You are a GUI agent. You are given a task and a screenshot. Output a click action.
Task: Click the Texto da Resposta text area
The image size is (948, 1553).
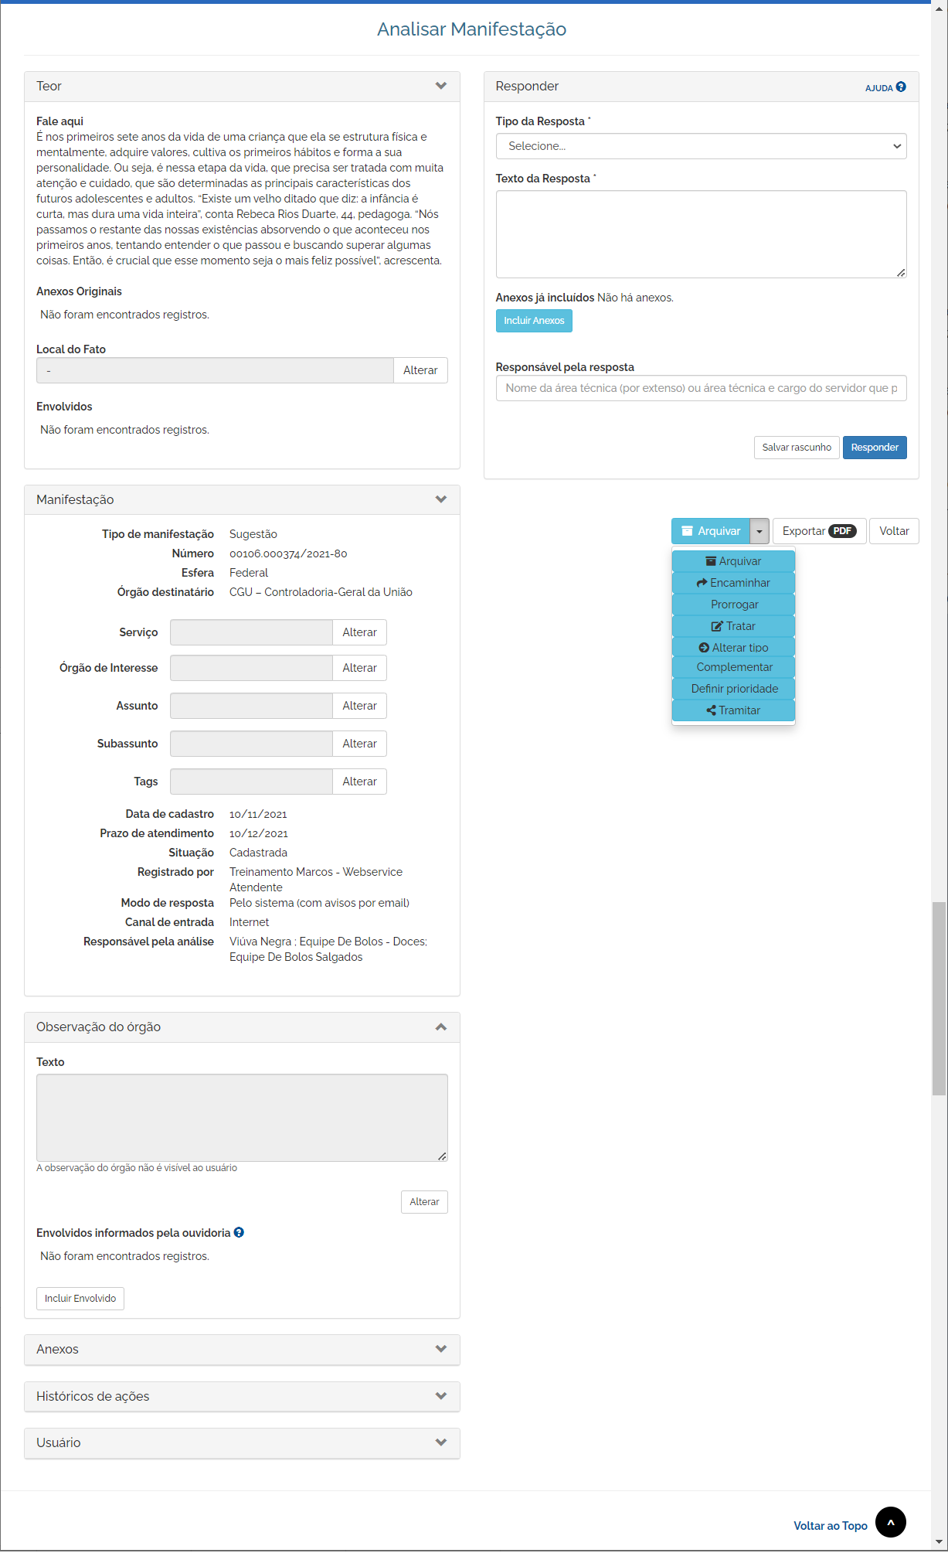701,234
